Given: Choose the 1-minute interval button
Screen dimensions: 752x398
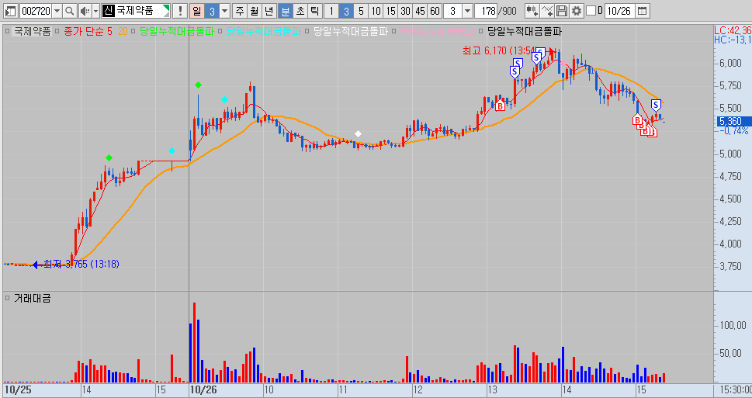Looking at the screenshot, I should click(331, 11).
